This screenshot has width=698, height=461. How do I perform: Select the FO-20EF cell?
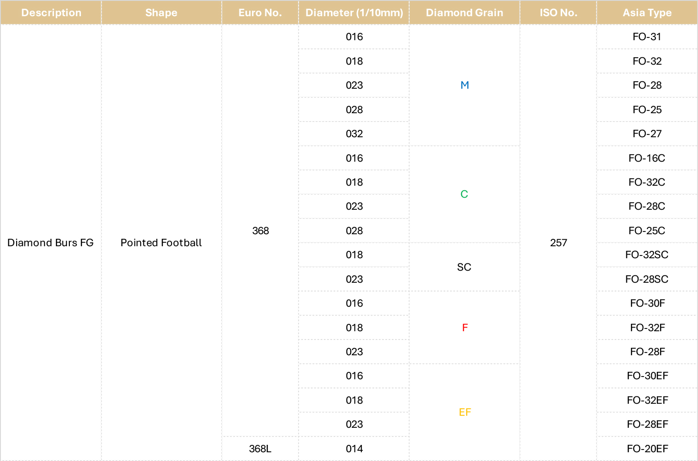(647, 449)
